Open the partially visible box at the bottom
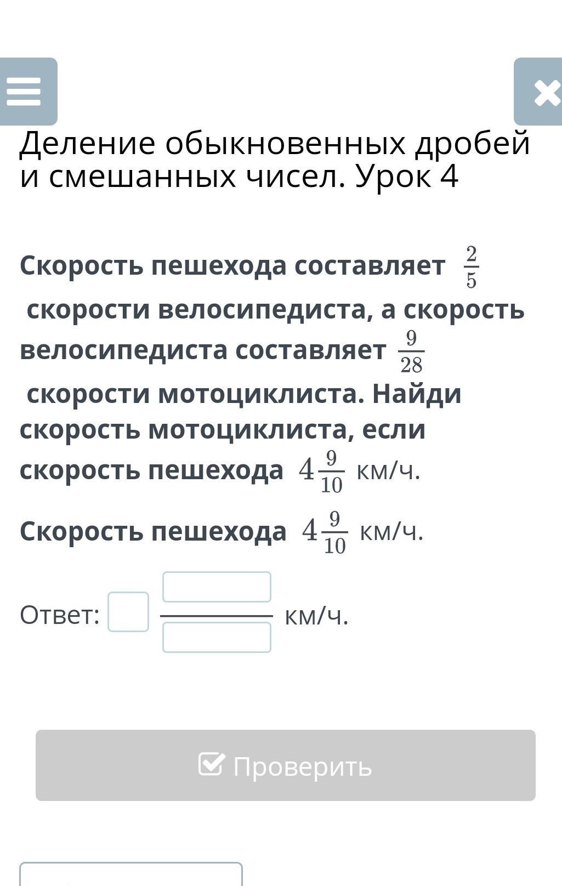The image size is (562, 886). click(x=131, y=874)
